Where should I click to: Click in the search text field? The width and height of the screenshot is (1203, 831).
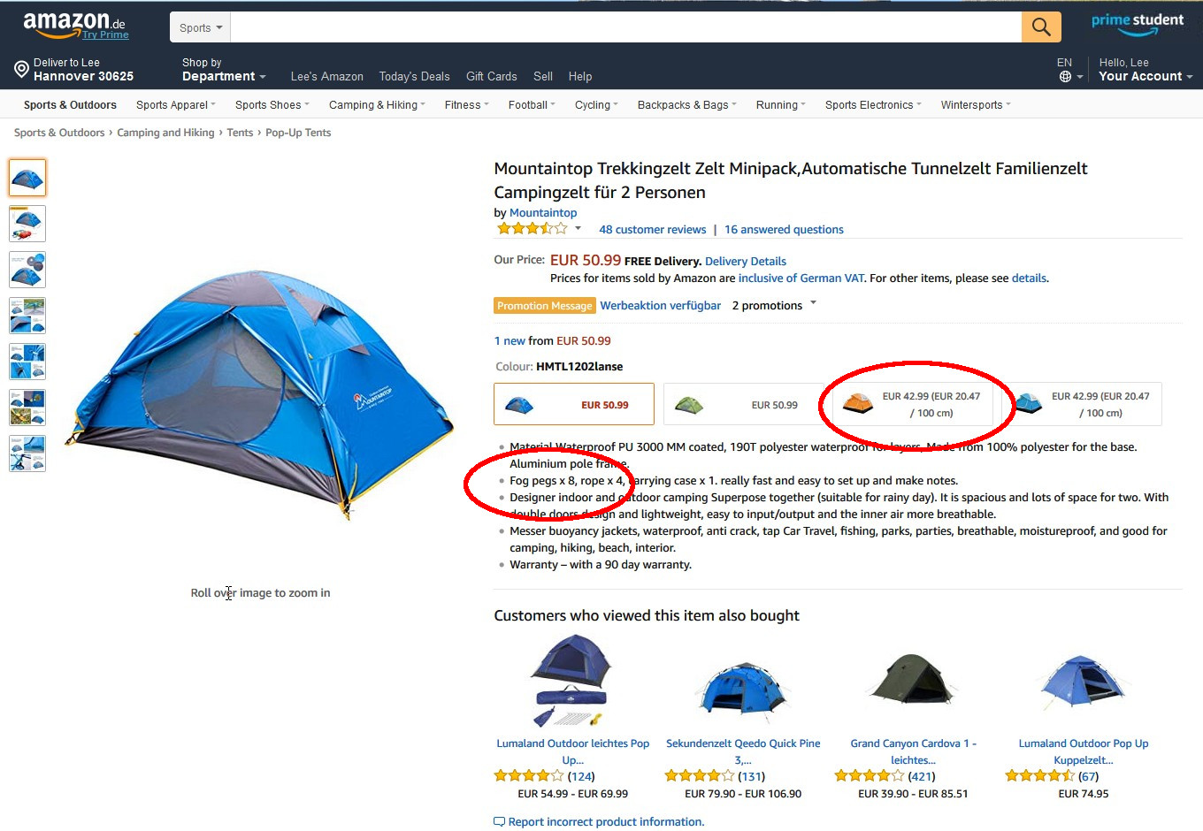(624, 27)
